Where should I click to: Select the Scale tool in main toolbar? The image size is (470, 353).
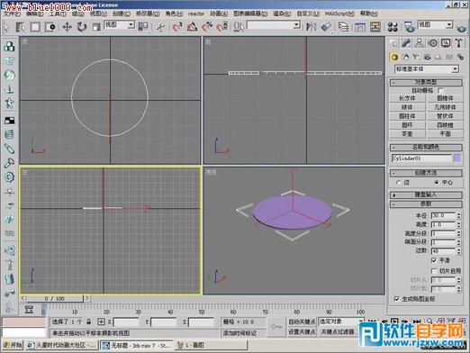(x=96, y=27)
